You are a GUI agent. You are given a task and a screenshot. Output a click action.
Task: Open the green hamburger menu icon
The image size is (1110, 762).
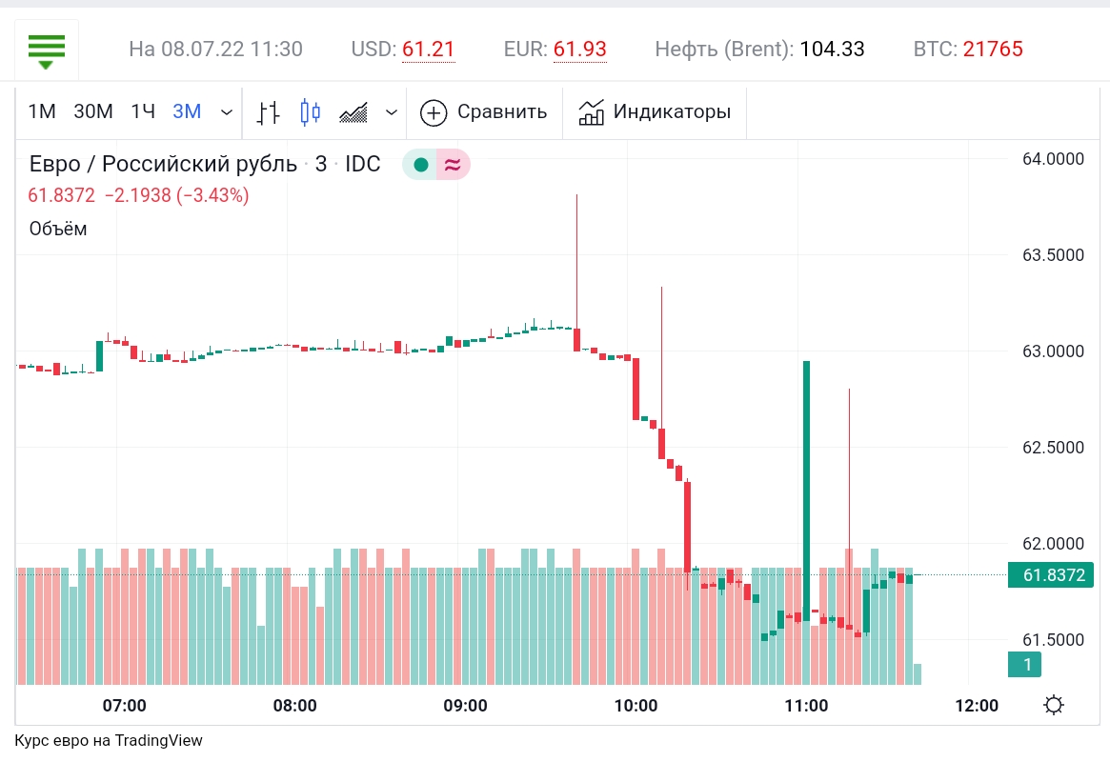47,51
